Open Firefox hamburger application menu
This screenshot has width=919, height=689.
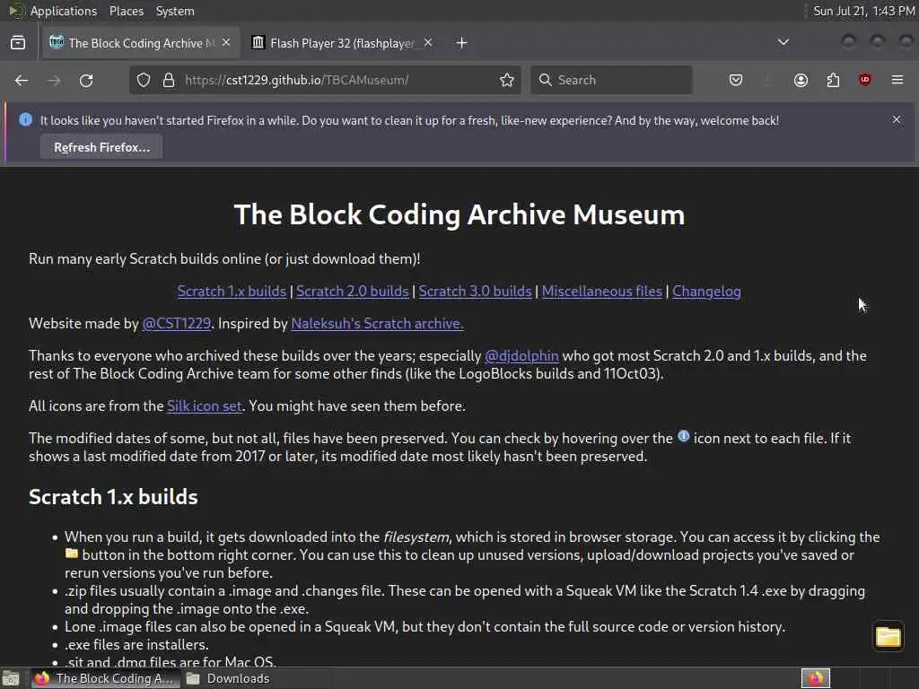897,80
